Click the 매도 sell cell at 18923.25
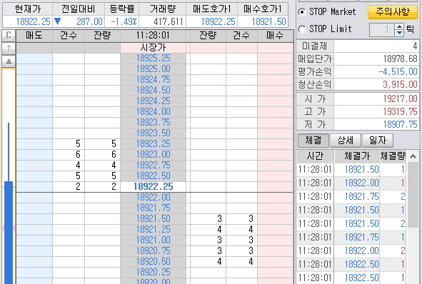422x284 pixels. tap(34, 144)
